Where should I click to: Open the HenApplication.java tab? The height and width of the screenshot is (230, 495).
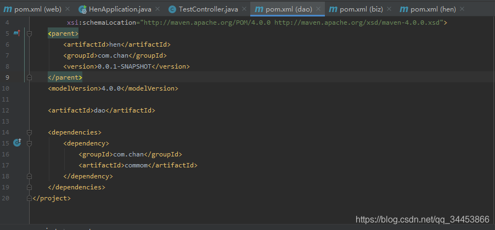(x=120, y=9)
